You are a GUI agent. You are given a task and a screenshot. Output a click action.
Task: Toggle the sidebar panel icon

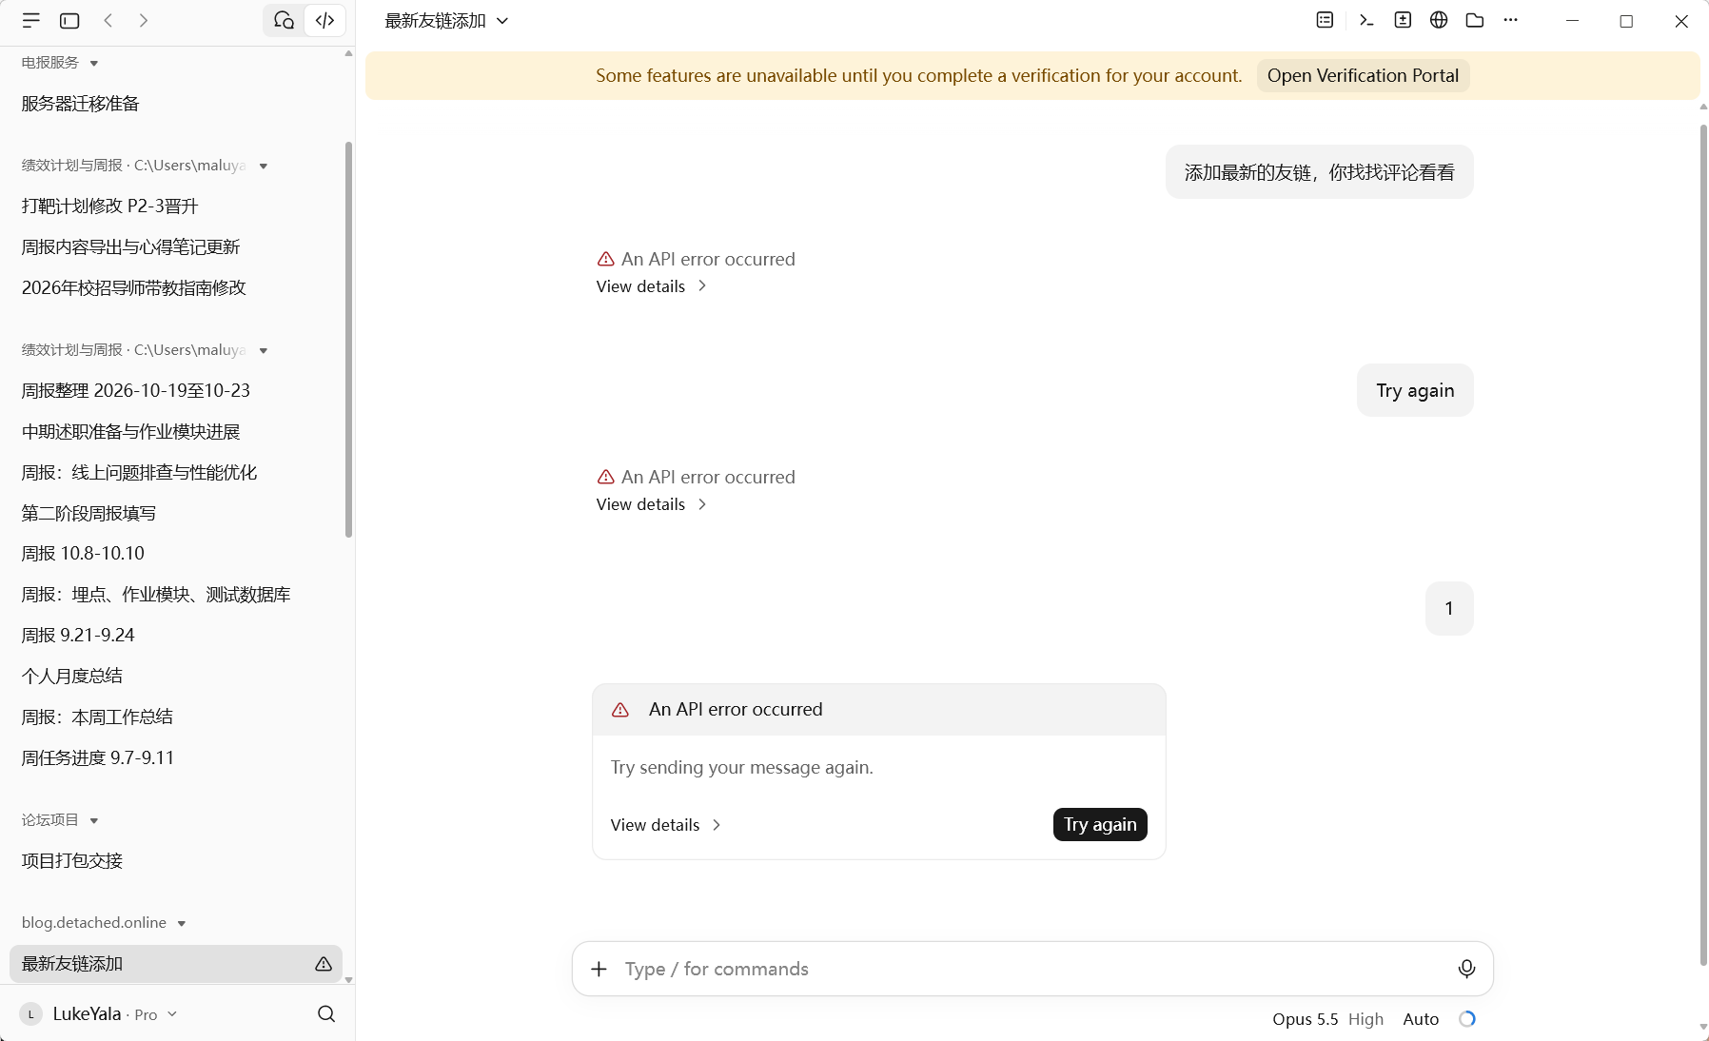click(69, 20)
